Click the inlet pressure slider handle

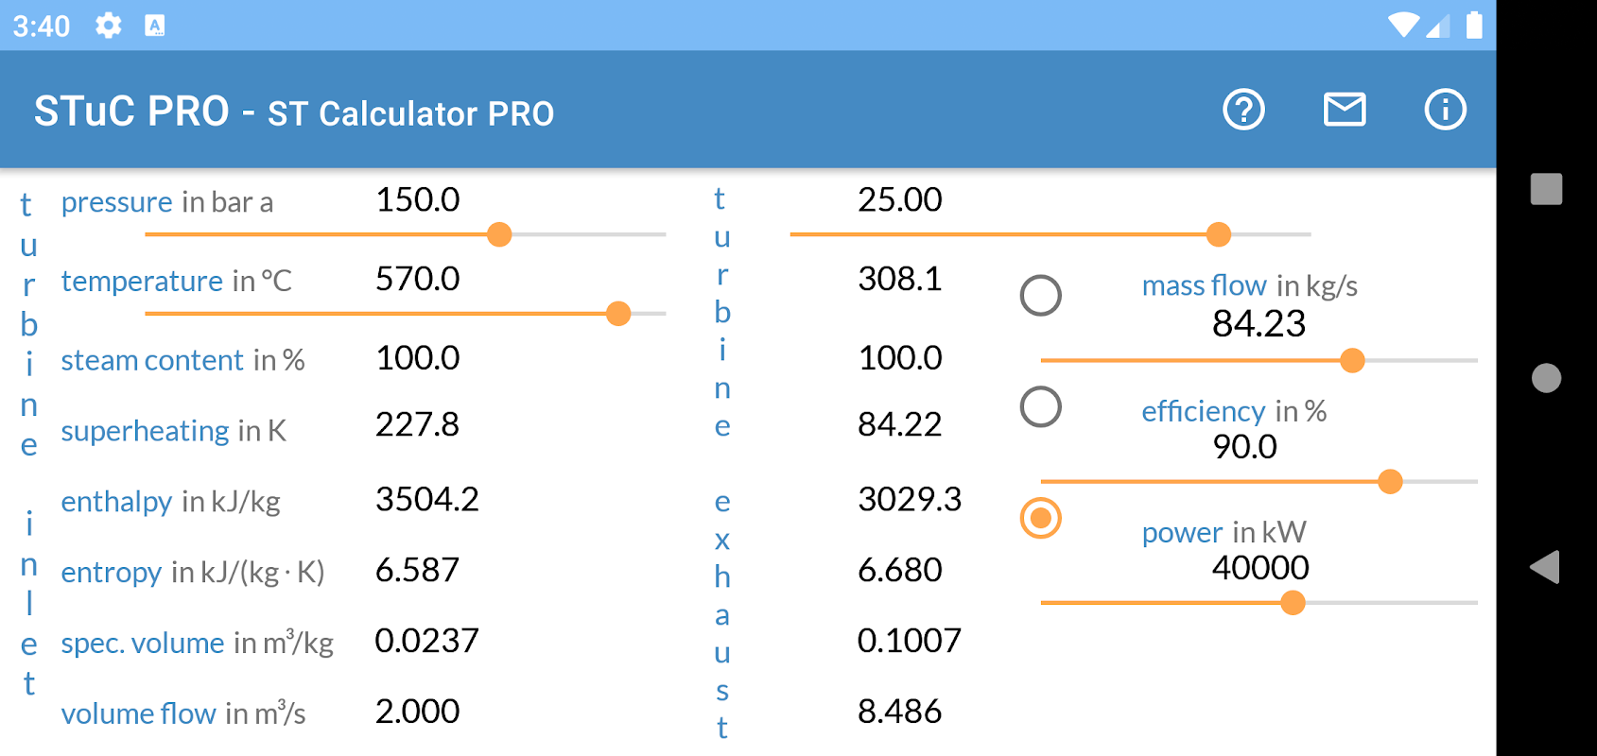[499, 234]
